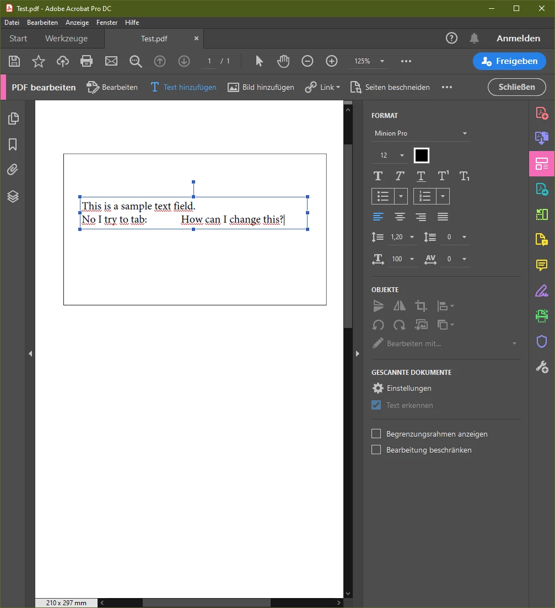Click the Freigeben share button
This screenshot has height=608, width=555.
(509, 61)
